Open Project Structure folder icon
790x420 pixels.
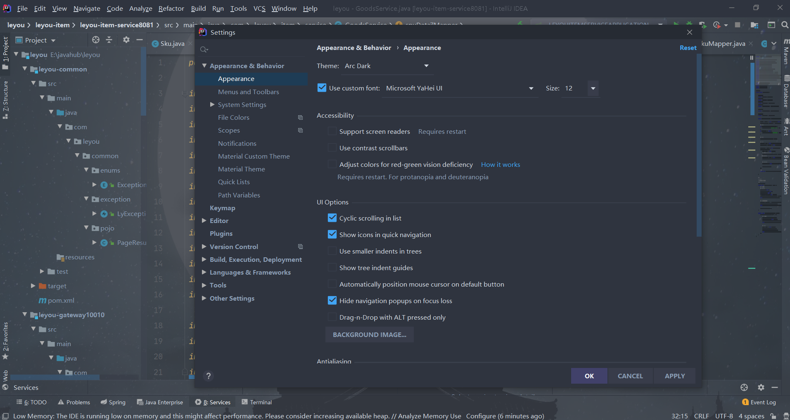point(754,25)
